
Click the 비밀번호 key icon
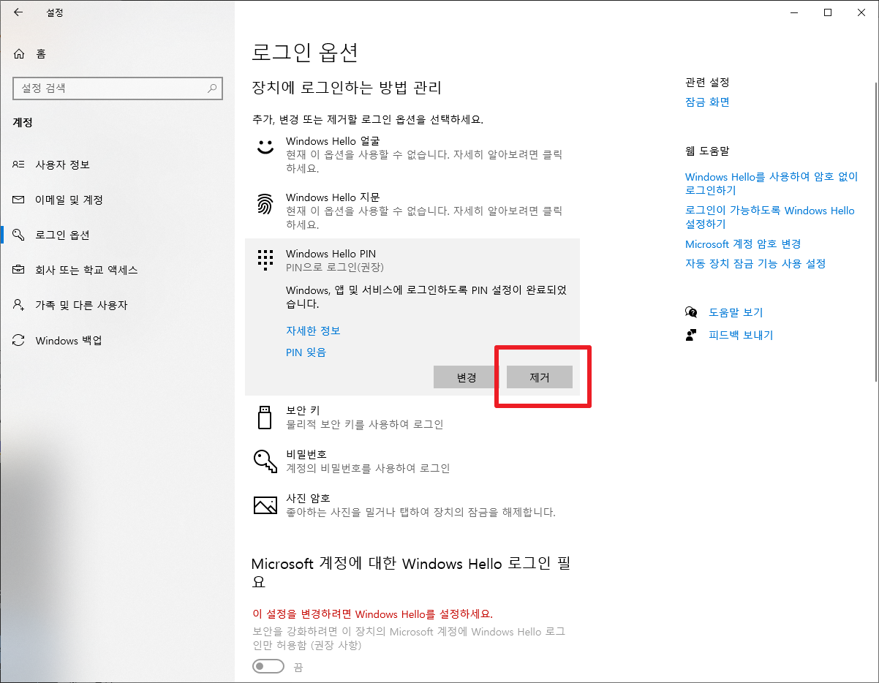coord(265,460)
